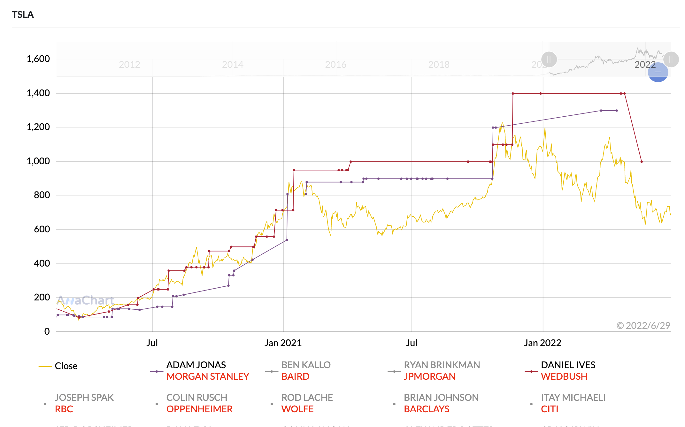
Task: Click the Ben Kallo gray legend marker
Action: point(272,371)
